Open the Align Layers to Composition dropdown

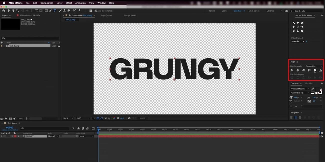coord(313,66)
